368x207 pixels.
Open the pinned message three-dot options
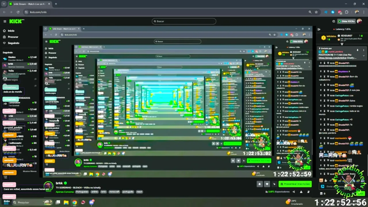(364, 50)
